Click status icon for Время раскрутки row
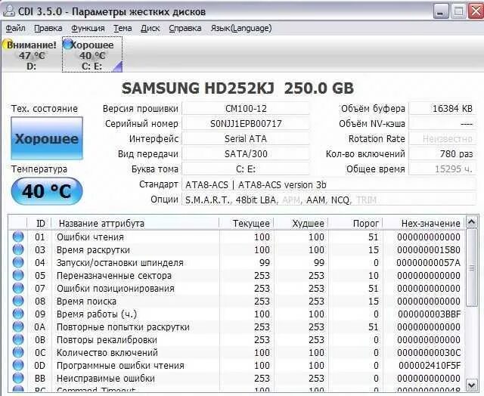 18,250
